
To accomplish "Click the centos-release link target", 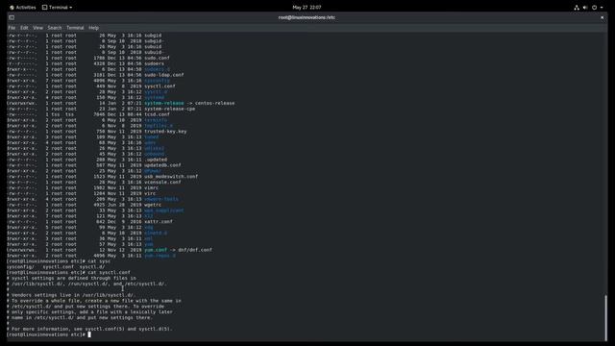I will click(x=215, y=103).
